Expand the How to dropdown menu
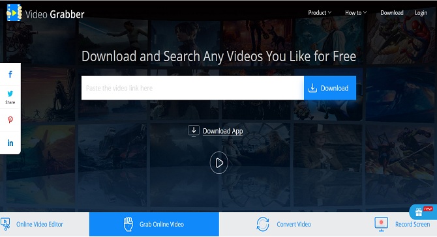 tap(356, 12)
